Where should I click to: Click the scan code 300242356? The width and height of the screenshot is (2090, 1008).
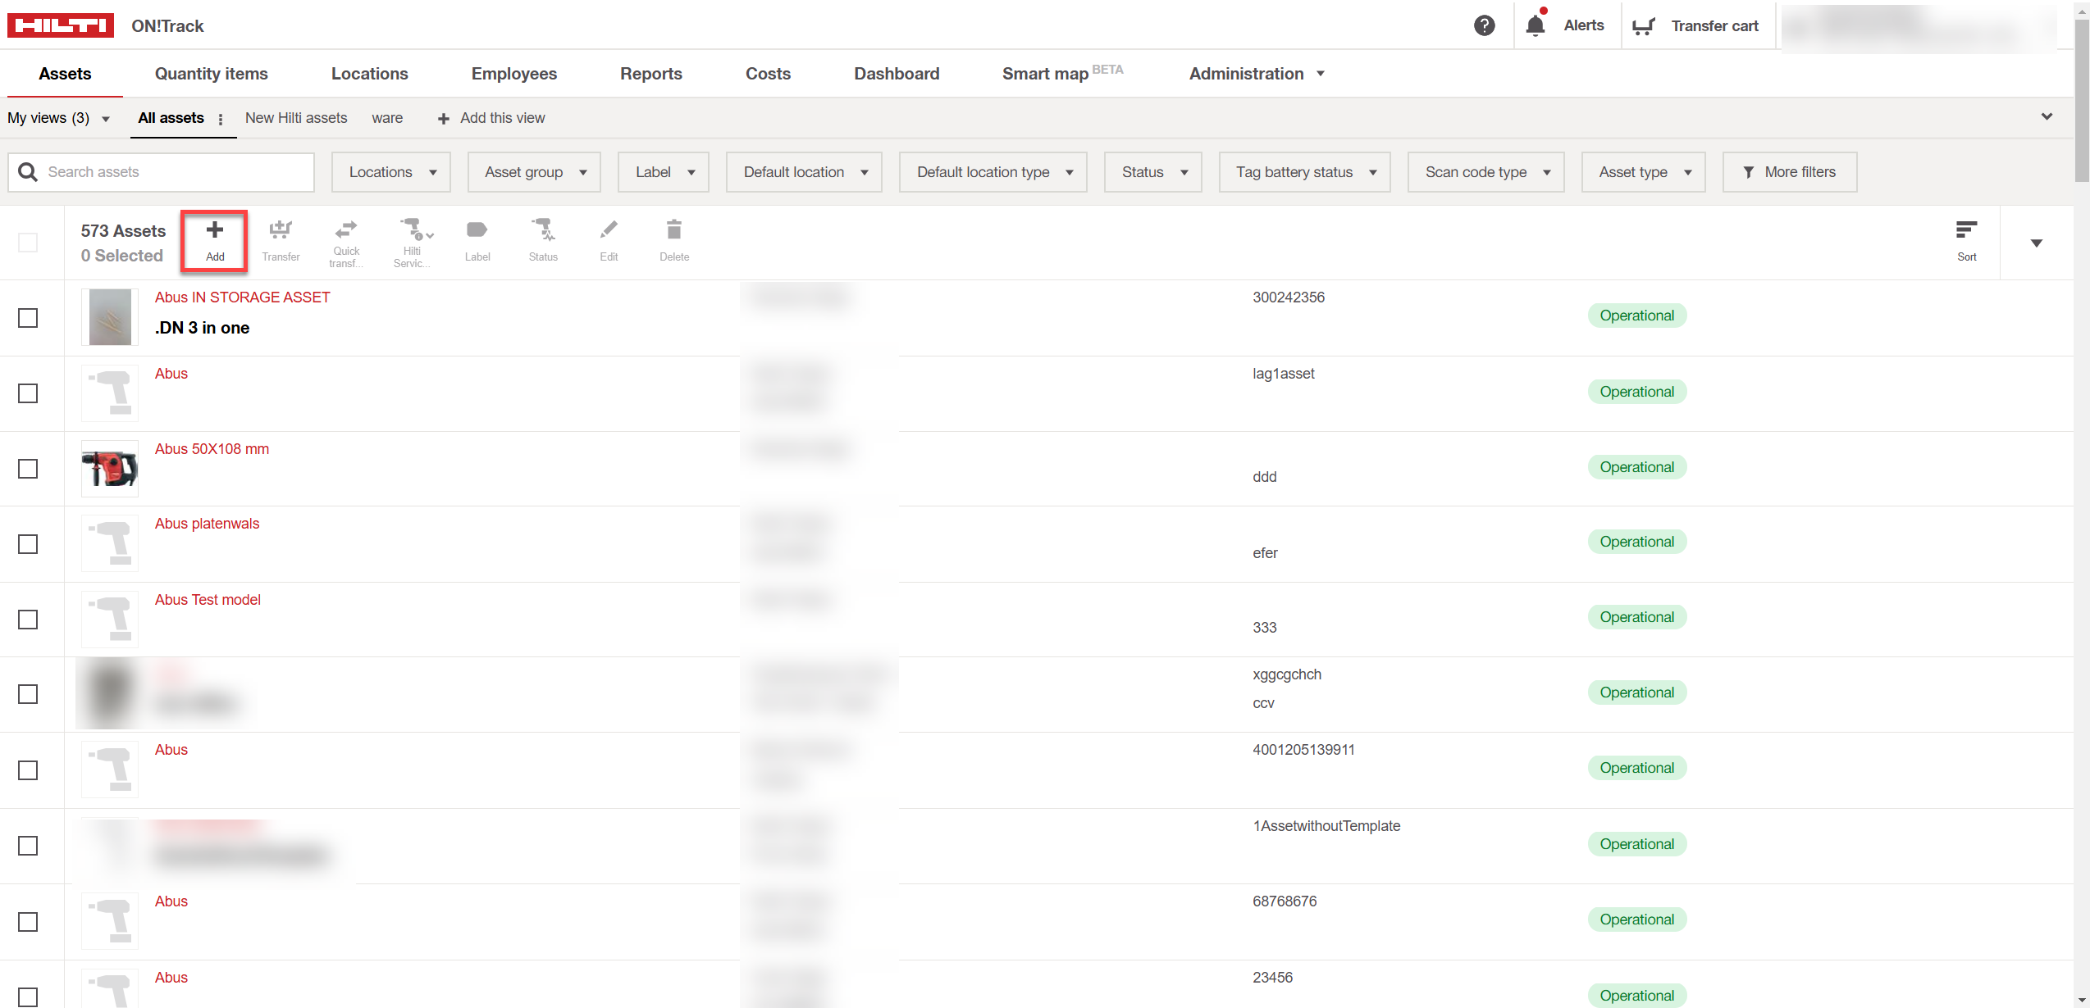(x=1289, y=297)
